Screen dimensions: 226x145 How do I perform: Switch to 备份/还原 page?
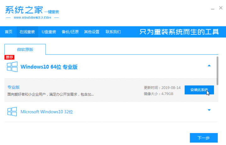pos(70,32)
